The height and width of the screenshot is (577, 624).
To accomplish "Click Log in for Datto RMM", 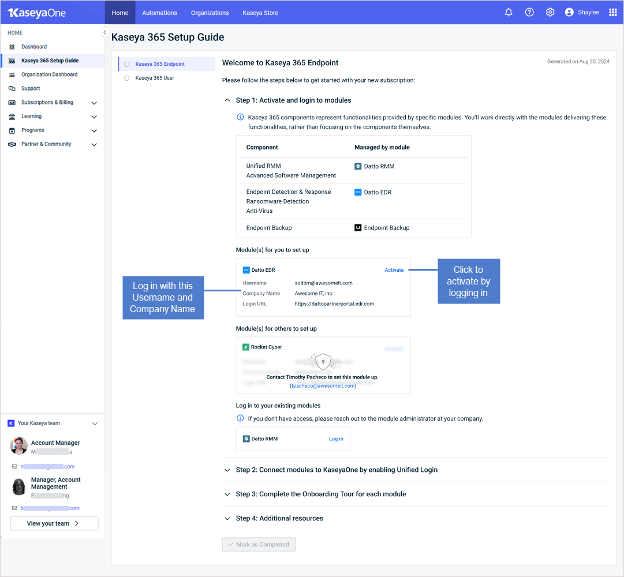I will [336, 439].
